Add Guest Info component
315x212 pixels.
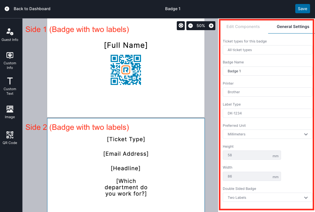[10, 35]
